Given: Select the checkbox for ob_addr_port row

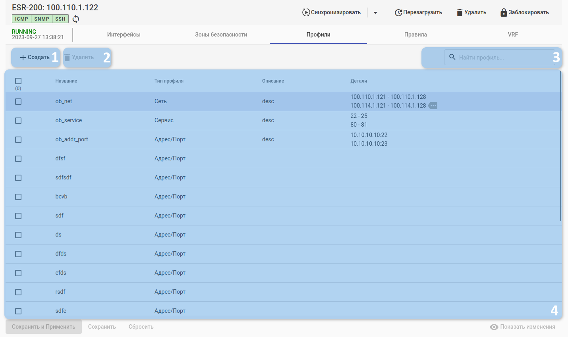Looking at the screenshot, I should click(x=18, y=140).
